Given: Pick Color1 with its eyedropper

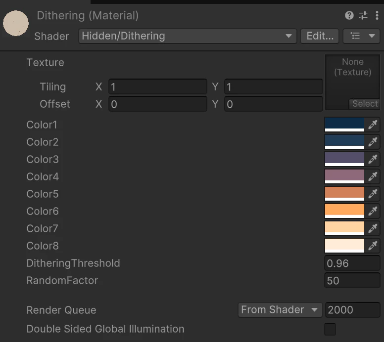Looking at the screenshot, I should click(x=373, y=125).
